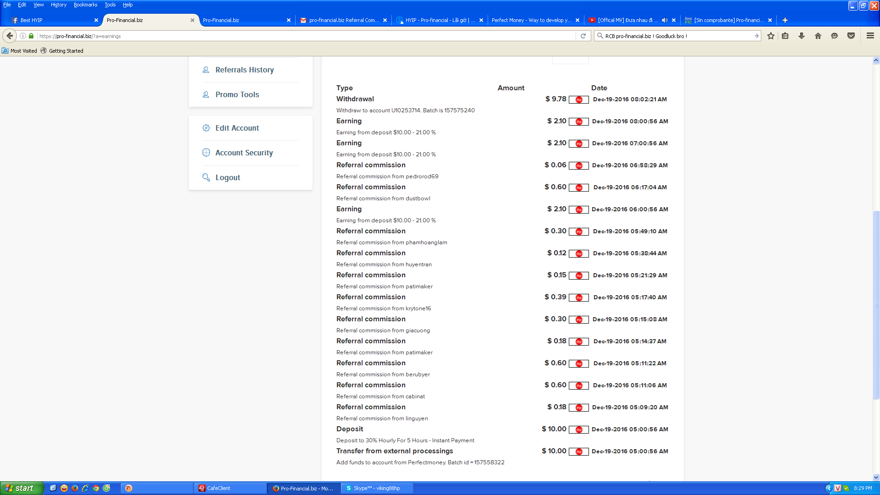
Task: Mute the Offical MV tab audio
Action: pyautogui.click(x=665, y=20)
